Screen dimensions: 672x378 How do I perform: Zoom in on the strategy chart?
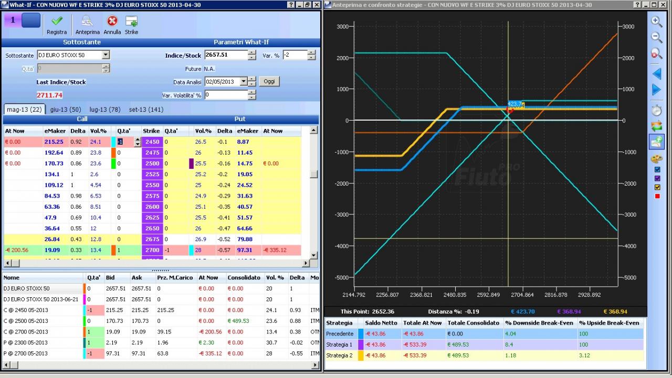point(657,21)
